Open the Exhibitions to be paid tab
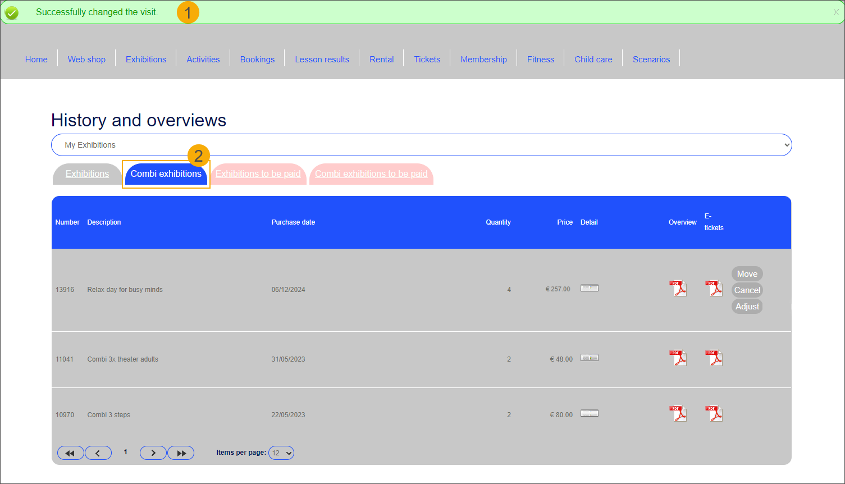This screenshot has width=845, height=484. click(x=258, y=174)
